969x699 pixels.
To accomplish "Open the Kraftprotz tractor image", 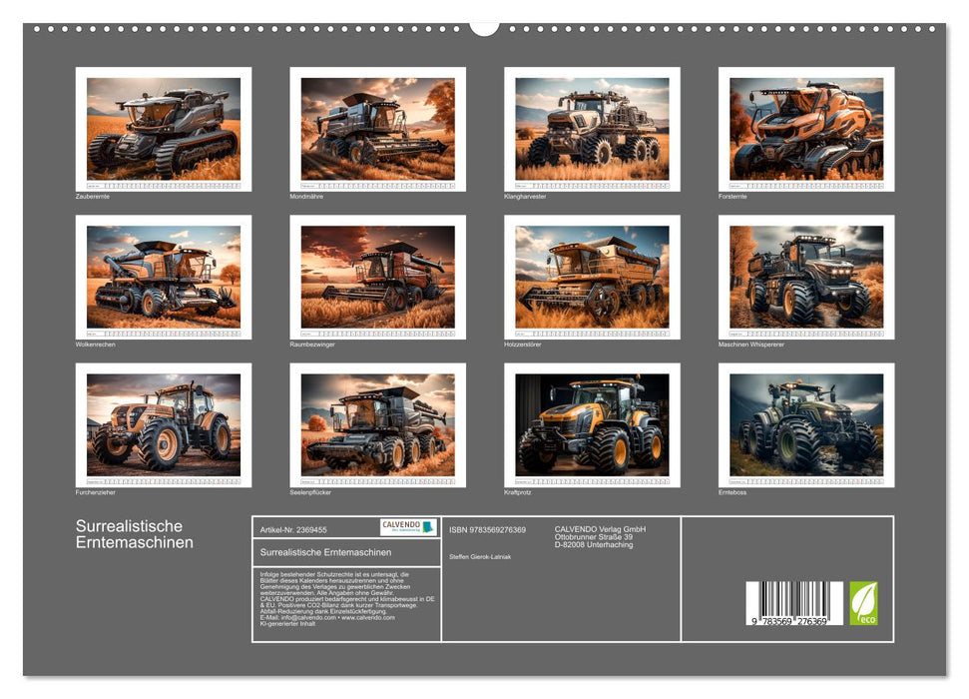I will coord(592,425).
